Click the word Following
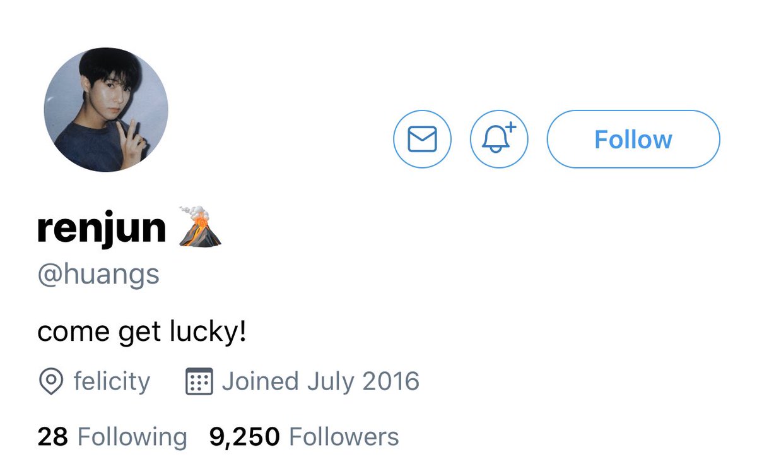 132,437
